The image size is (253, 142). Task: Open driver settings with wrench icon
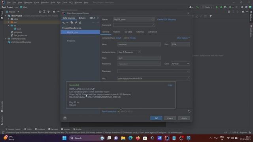76,22
